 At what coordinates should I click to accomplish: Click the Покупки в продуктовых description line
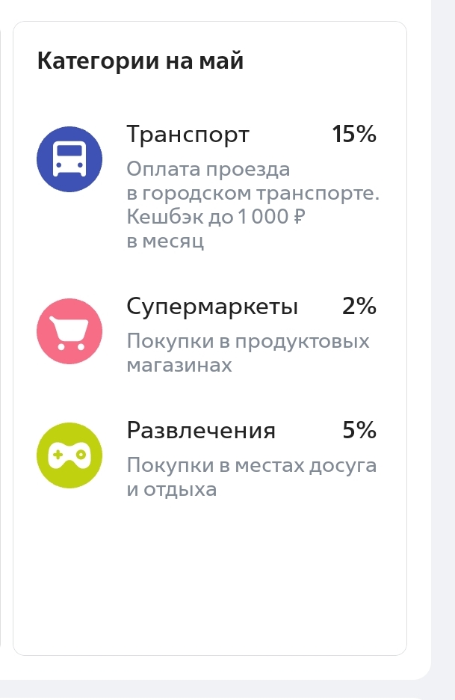click(x=248, y=342)
